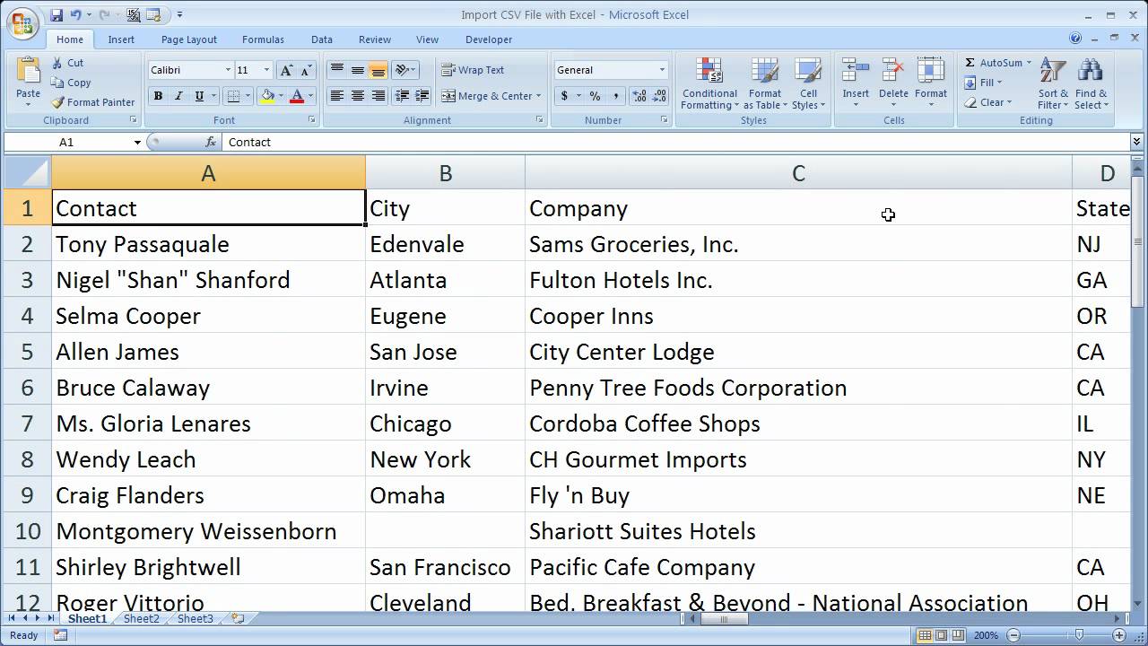1148x646 pixels.
Task: Click the Insert Function fx button
Action: 211,142
